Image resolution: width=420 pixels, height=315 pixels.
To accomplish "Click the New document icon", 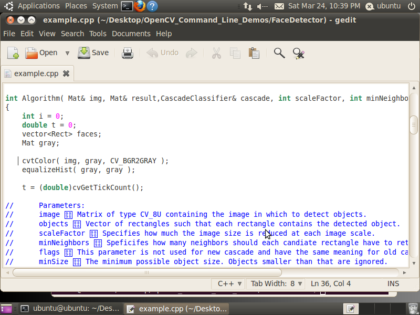I will (13, 53).
